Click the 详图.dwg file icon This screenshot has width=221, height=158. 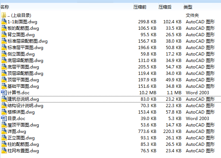[x=4, y=131]
